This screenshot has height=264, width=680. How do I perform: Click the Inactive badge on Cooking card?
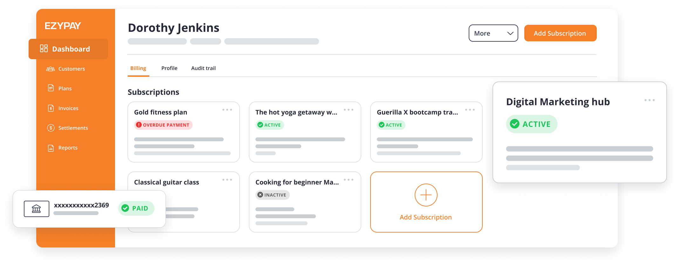point(272,195)
